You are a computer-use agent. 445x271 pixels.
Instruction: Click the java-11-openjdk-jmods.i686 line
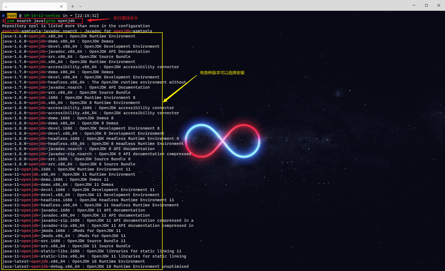tap(61, 231)
